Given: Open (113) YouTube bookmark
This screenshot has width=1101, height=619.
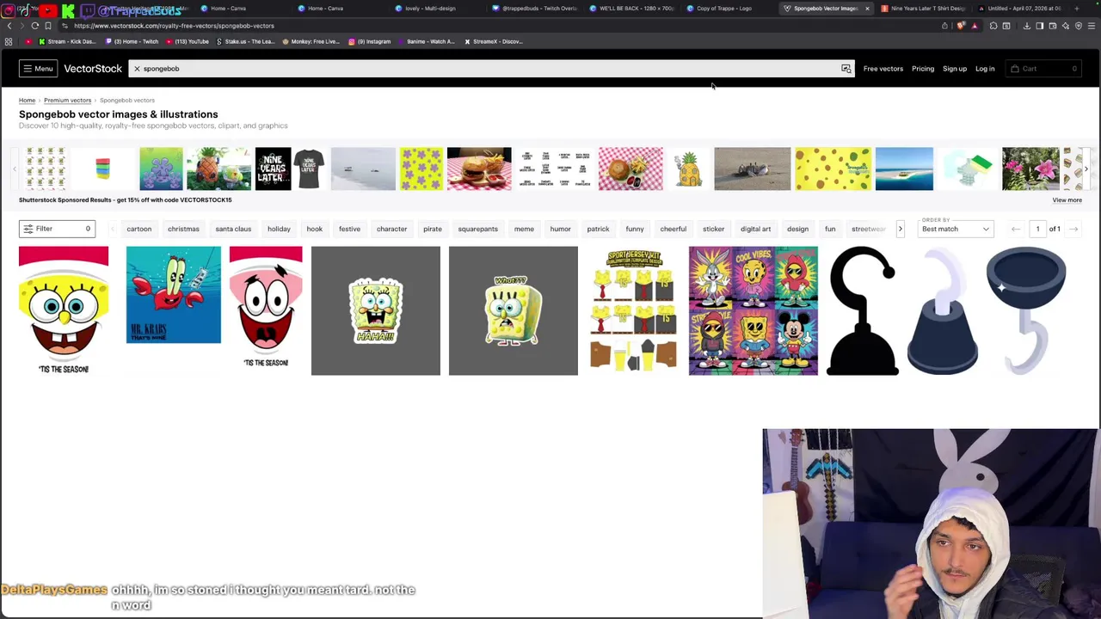Looking at the screenshot, I should [x=188, y=41].
